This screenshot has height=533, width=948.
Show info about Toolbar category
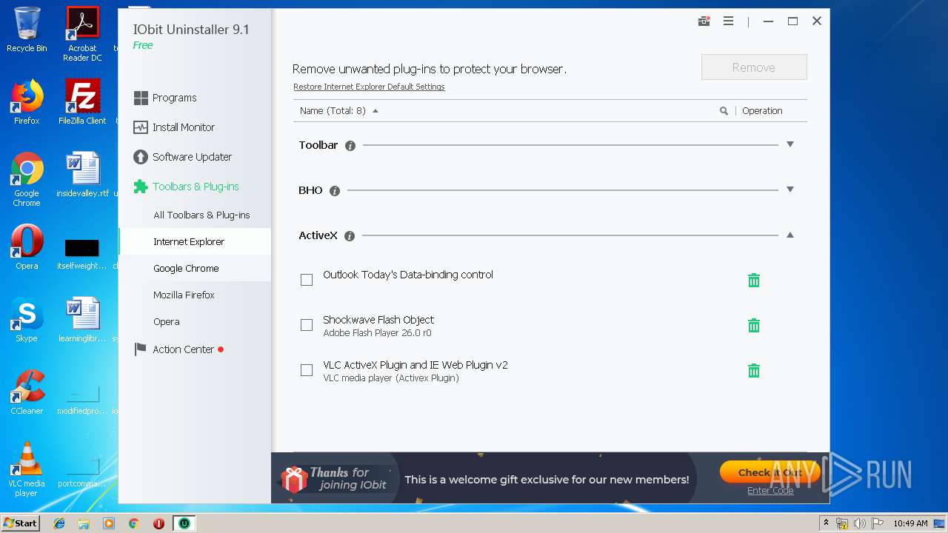click(350, 146)
